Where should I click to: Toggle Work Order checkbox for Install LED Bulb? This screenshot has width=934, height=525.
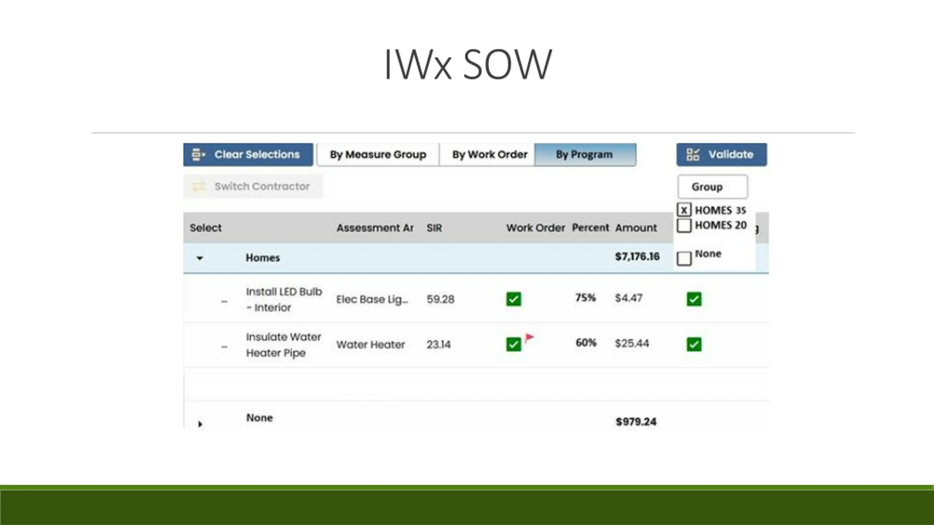tap(514, 299)
